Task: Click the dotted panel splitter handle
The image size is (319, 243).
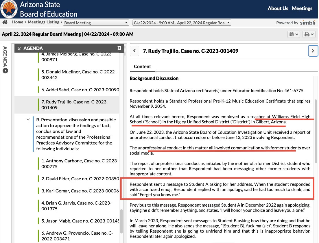Action: tap(125, 51)
